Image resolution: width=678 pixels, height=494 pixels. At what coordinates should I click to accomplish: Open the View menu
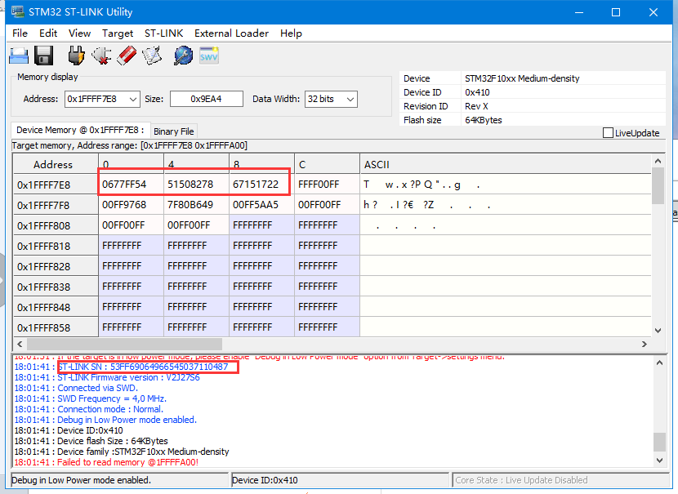pos(79,33)
